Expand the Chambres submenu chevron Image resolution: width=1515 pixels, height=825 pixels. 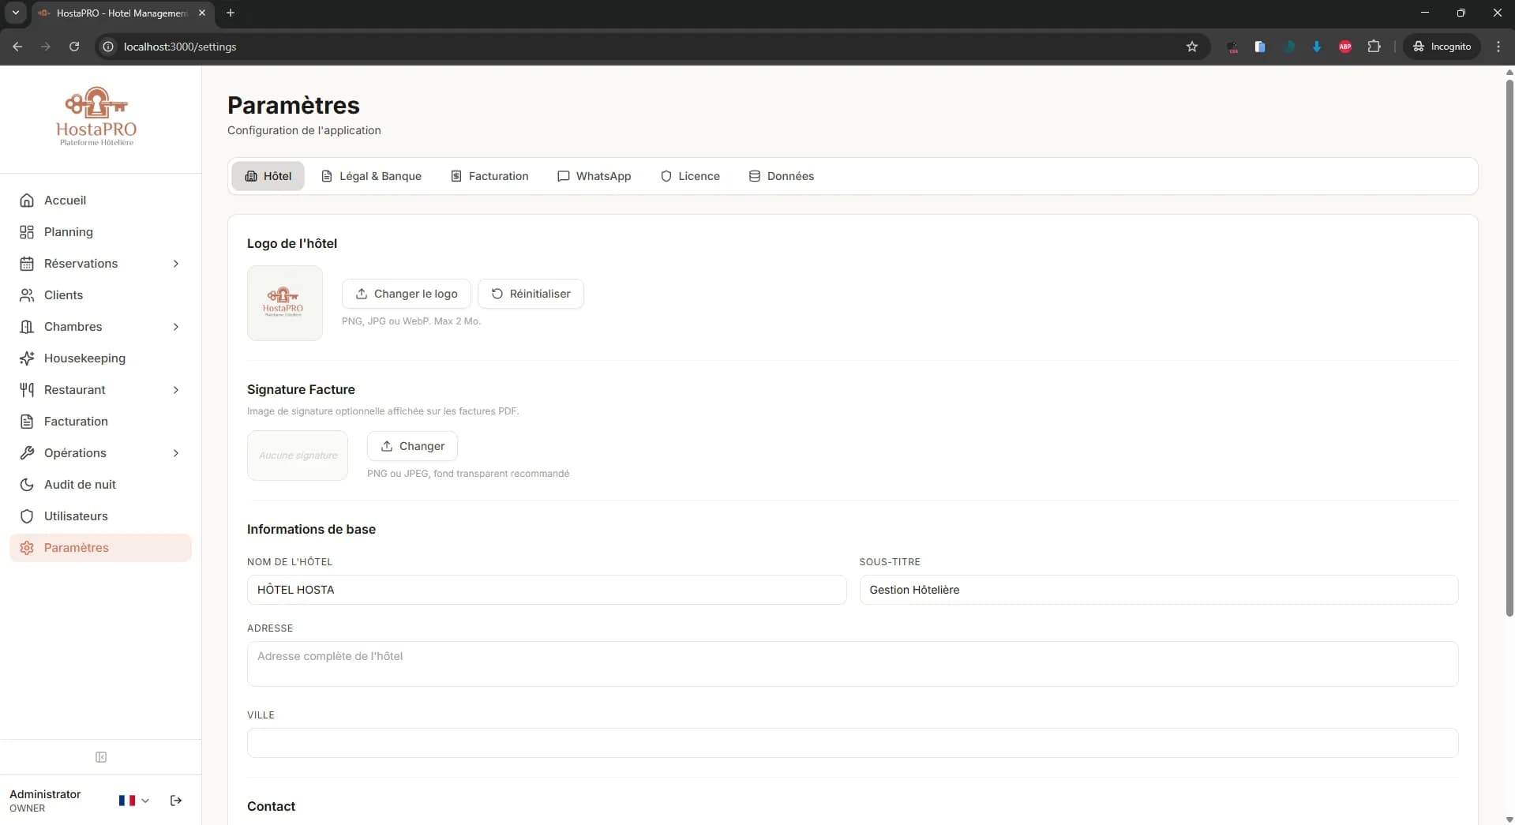(x=176, y=327)
